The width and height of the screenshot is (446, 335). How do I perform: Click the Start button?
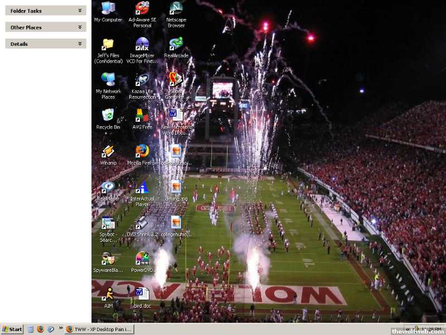pos(12,329)
